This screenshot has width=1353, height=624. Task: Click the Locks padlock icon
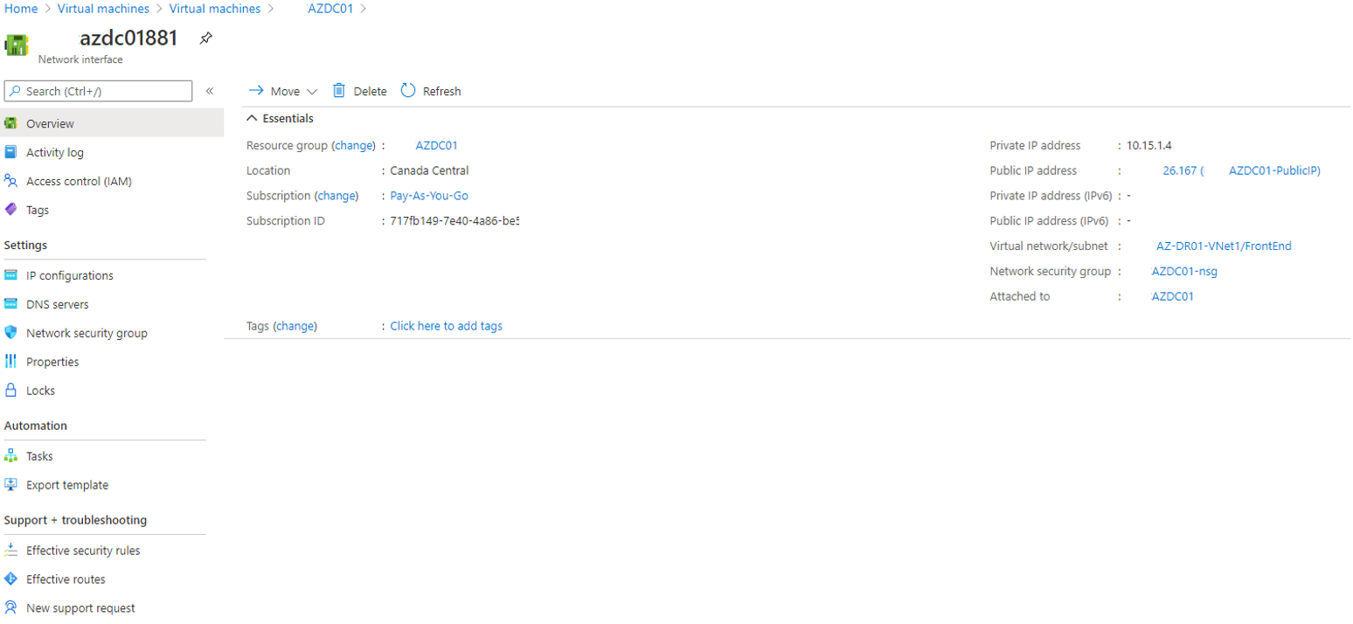(10, 391)
